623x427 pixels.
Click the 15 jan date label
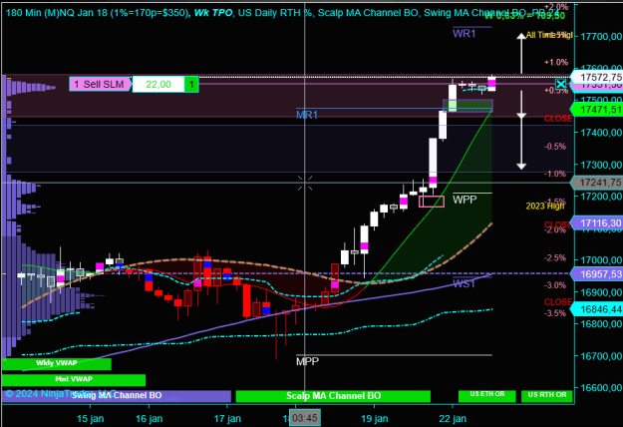[x=90, y=419]
